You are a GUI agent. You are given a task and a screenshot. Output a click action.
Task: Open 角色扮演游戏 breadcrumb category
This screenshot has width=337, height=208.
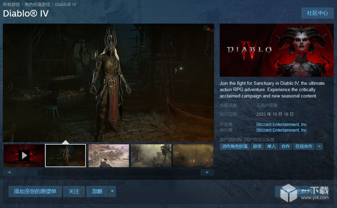[x=37, y=5]
